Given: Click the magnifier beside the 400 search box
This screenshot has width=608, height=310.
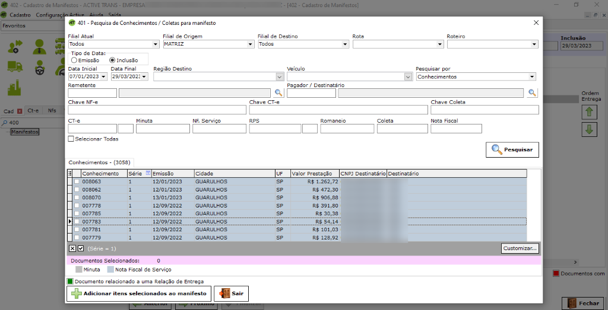Looking at the screenshot, I should [x=4, y=122].
